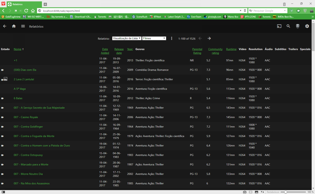
Task: Click the shield extension icon
Action: 305,11
